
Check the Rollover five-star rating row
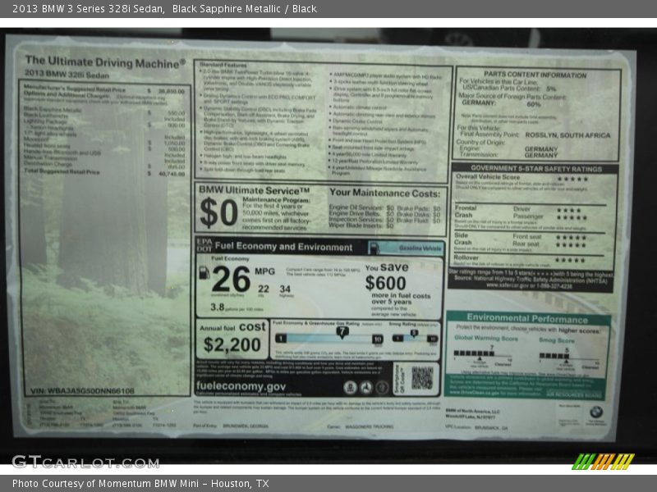tap(570, 257)
